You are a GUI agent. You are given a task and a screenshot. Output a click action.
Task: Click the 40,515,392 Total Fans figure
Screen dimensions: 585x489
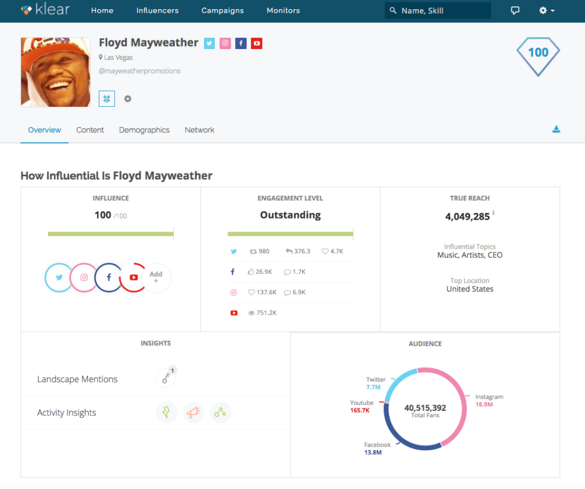coord(425,408)
